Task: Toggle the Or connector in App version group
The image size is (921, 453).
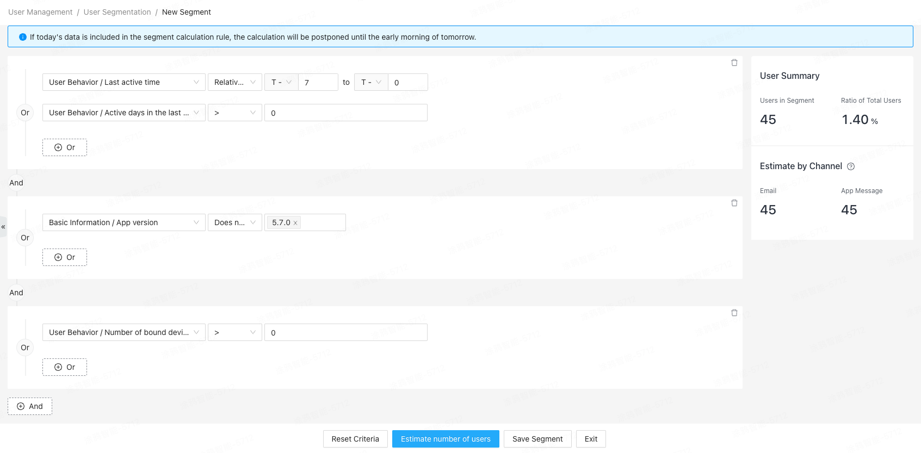Action: point(25,238)
